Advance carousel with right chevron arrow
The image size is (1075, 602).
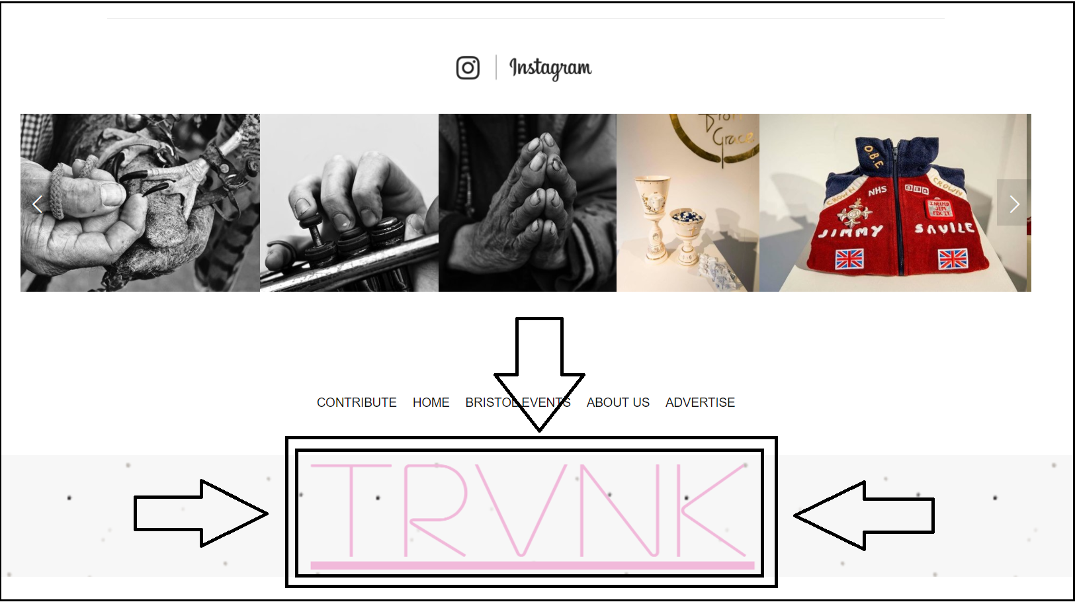click(1014, 204)
